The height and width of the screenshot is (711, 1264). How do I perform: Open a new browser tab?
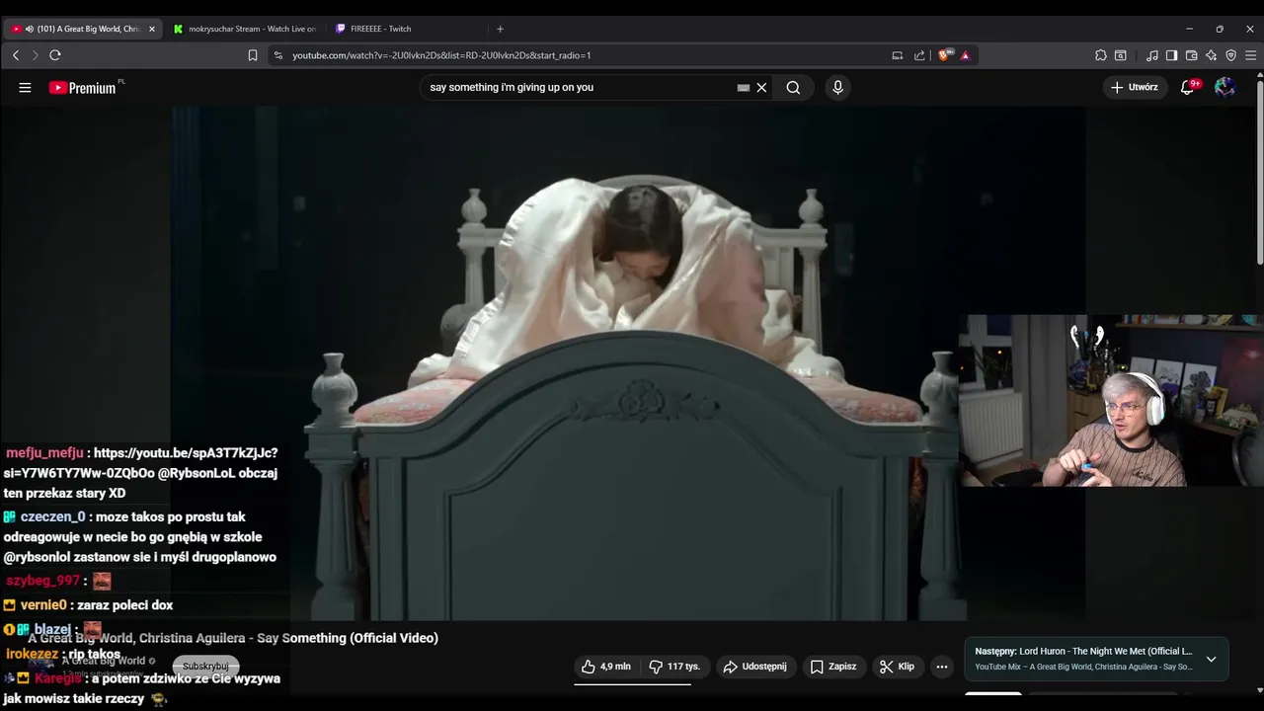500,29
